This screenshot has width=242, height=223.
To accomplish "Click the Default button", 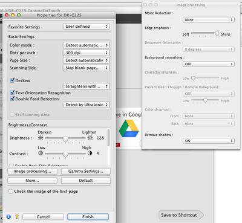I will point(86,181).
